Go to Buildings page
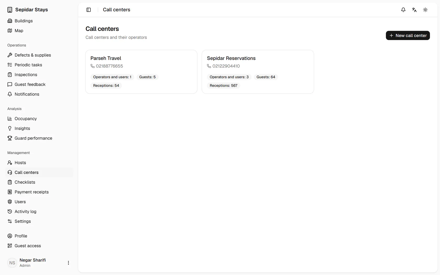 (x=39, y=21)
